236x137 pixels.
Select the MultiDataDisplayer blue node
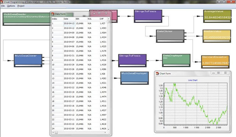[x=135, y=78]
